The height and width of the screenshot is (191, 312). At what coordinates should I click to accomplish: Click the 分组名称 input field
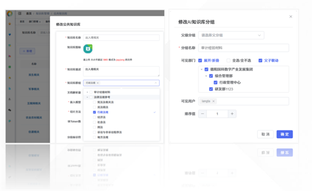(x=243, y=48)
